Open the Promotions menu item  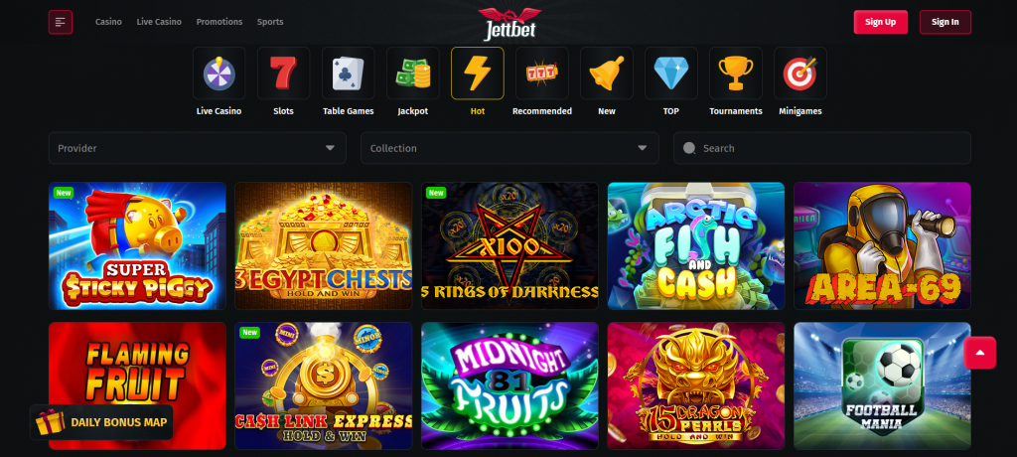point(219,22)
